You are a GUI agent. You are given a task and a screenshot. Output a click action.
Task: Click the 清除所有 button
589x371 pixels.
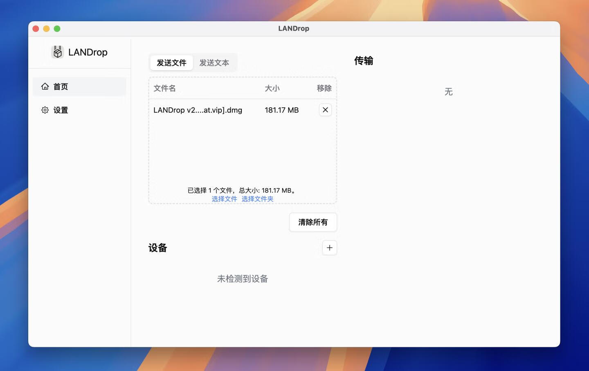coord(313,222)
